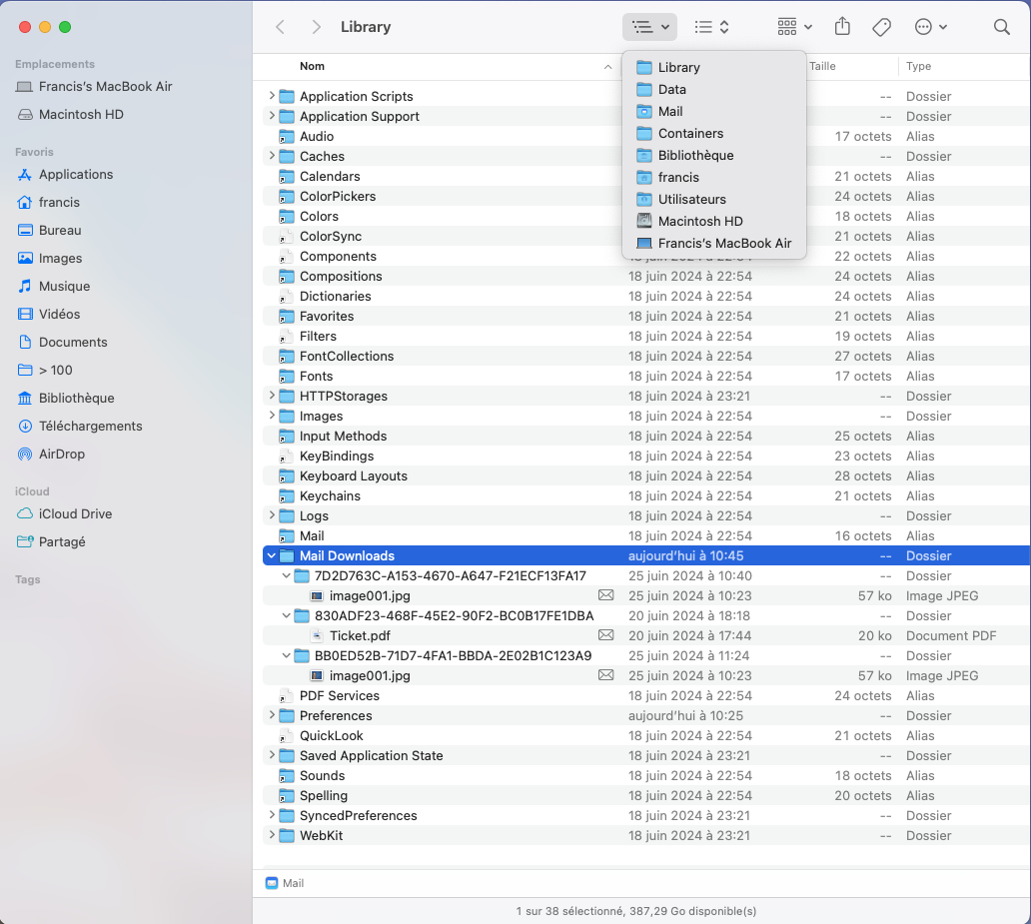Click the Tags toolbar icon
Screen dimensions: 1031x924
(881, 27)
